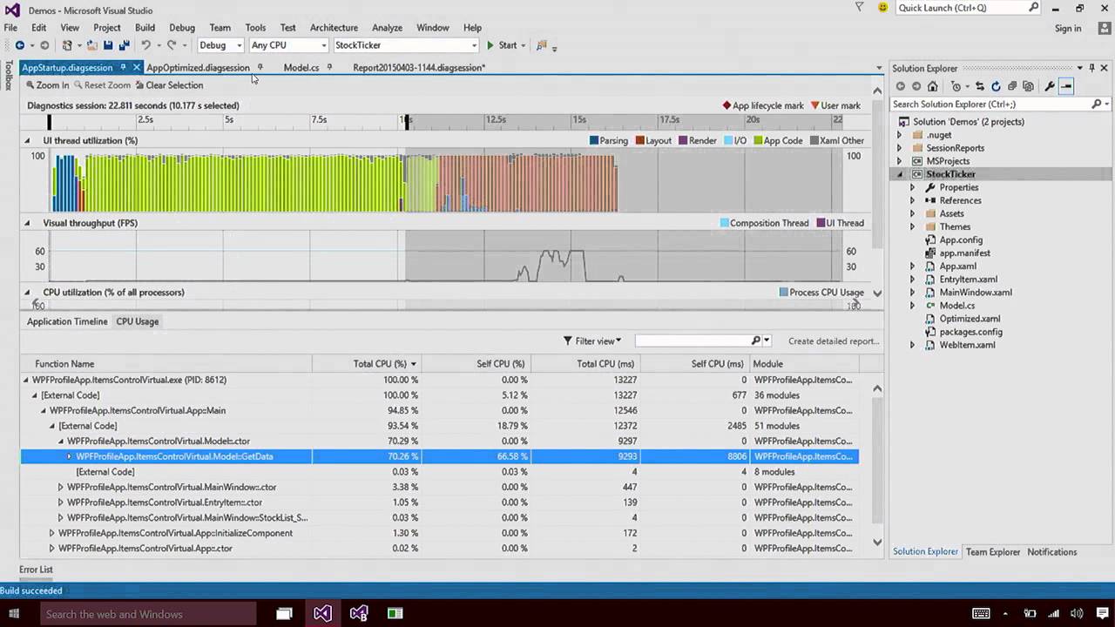Open the Any CPU platform dropdown
The width and height of the screenshot is (1115, 627).
[288, 45]
